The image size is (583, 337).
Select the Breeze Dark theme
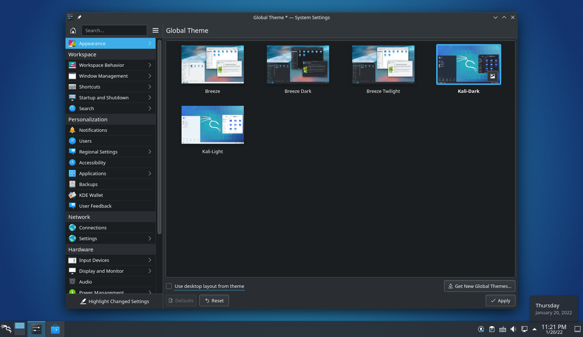(298, 64)
